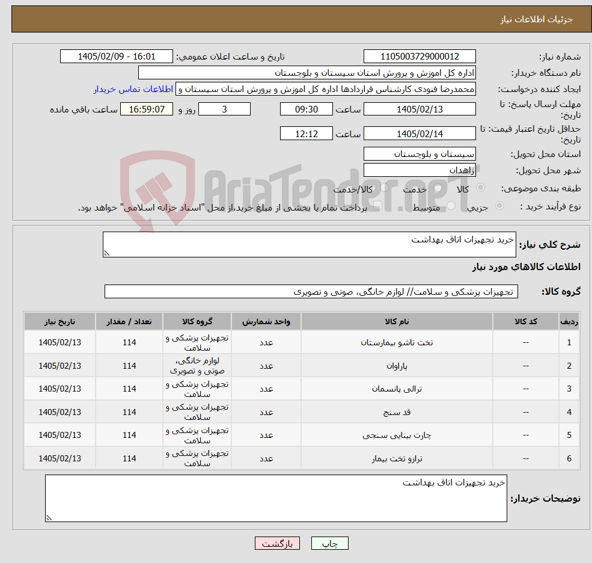This screenshot has height=563, width=592.
Task: Select the متوسط purchase type radio
Action: [451, 206]
